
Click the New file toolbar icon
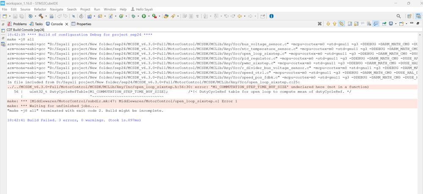click(5, 16)
